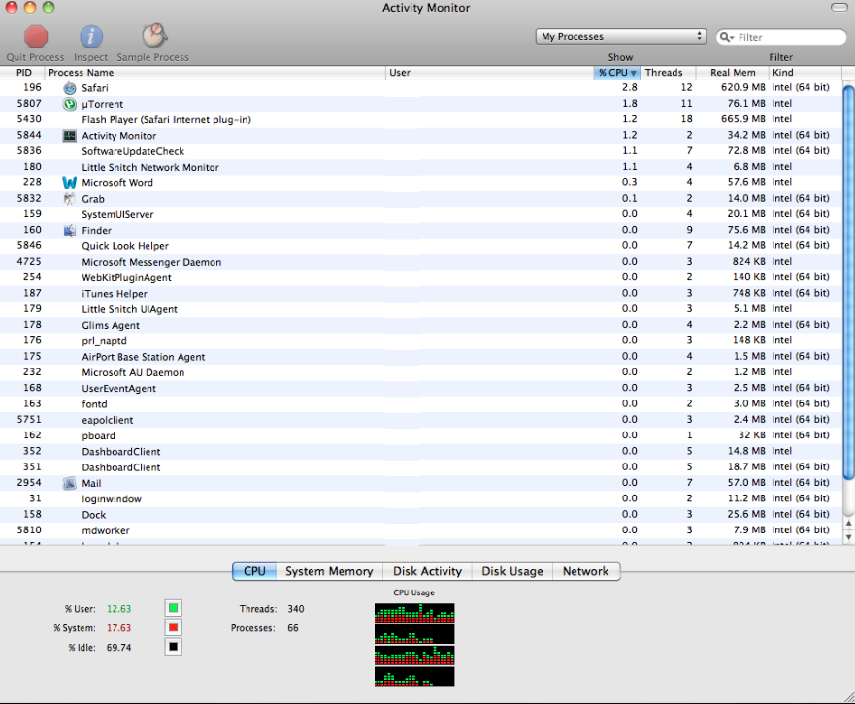Select the WebKitPluginAgent process row
This screenshot has width=855, height=704.
(x=420, y=278)
